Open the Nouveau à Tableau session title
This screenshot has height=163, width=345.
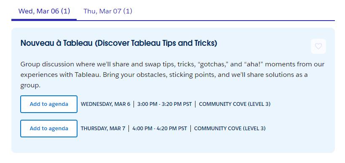[119, 43]
